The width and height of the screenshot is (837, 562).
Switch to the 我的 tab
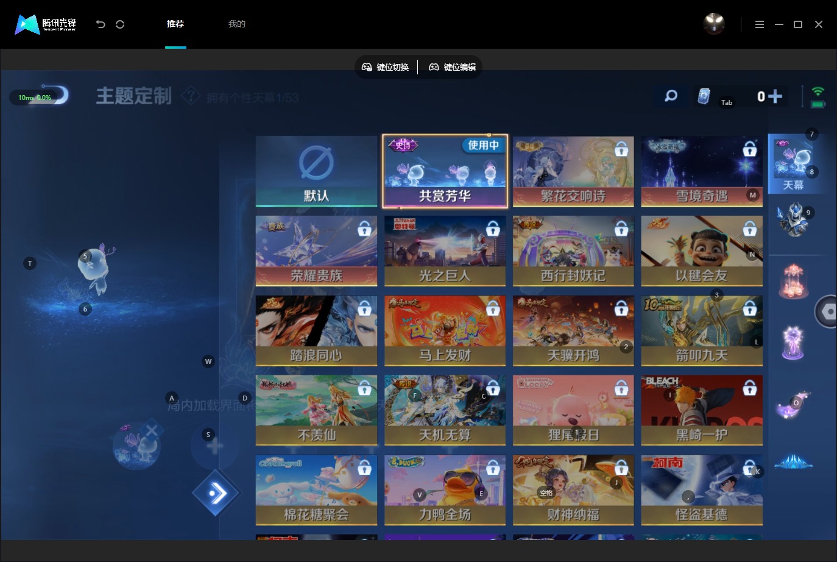tap(236, 24)
